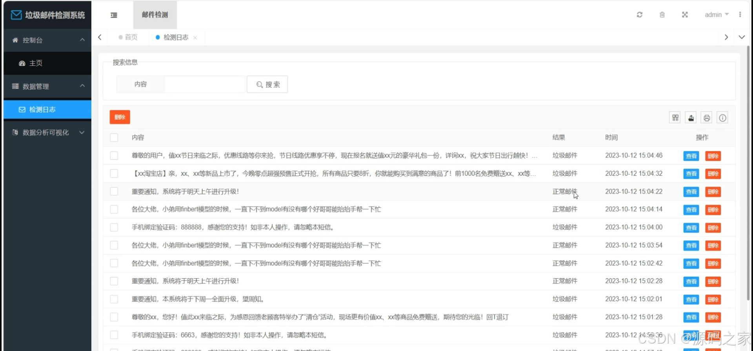Click the orange batch 删除 button
The height and width of the screenshot is (351, 753).
tap(120, 117)
